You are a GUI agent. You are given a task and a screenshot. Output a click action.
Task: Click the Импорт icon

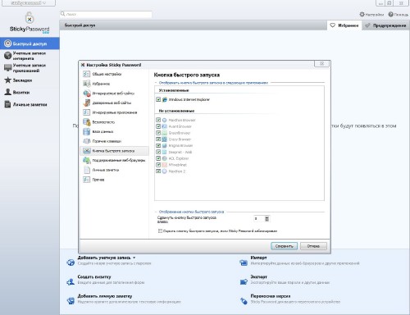[x=244, y=262]
